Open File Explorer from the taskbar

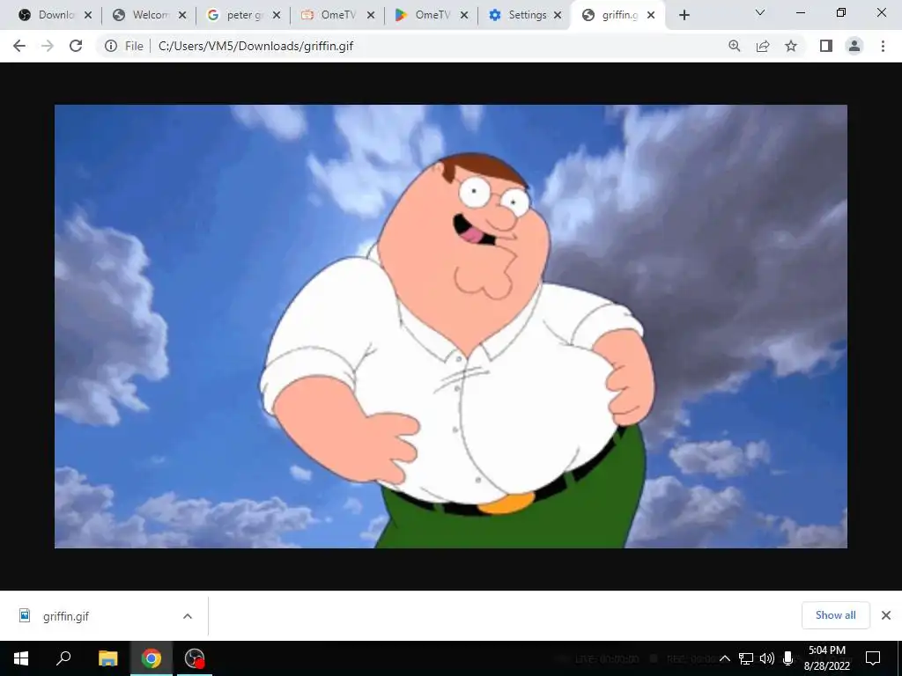tap(107, 658)
